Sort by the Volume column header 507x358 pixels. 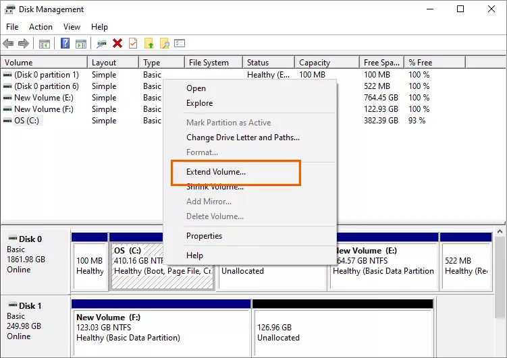(18, 63)
